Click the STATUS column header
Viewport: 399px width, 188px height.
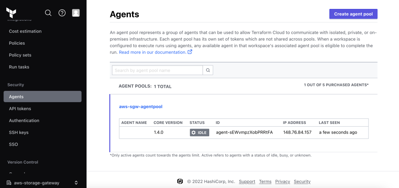[197, 122]
